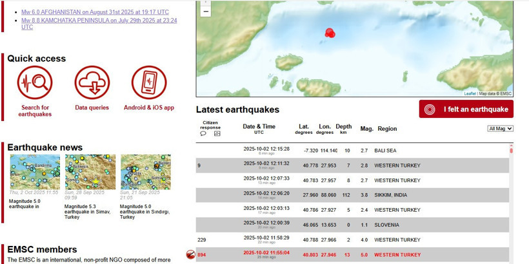Open the Magnitude 5.3 Simav news thumbnail
This screenshot has height=264, width=529.
90,172
